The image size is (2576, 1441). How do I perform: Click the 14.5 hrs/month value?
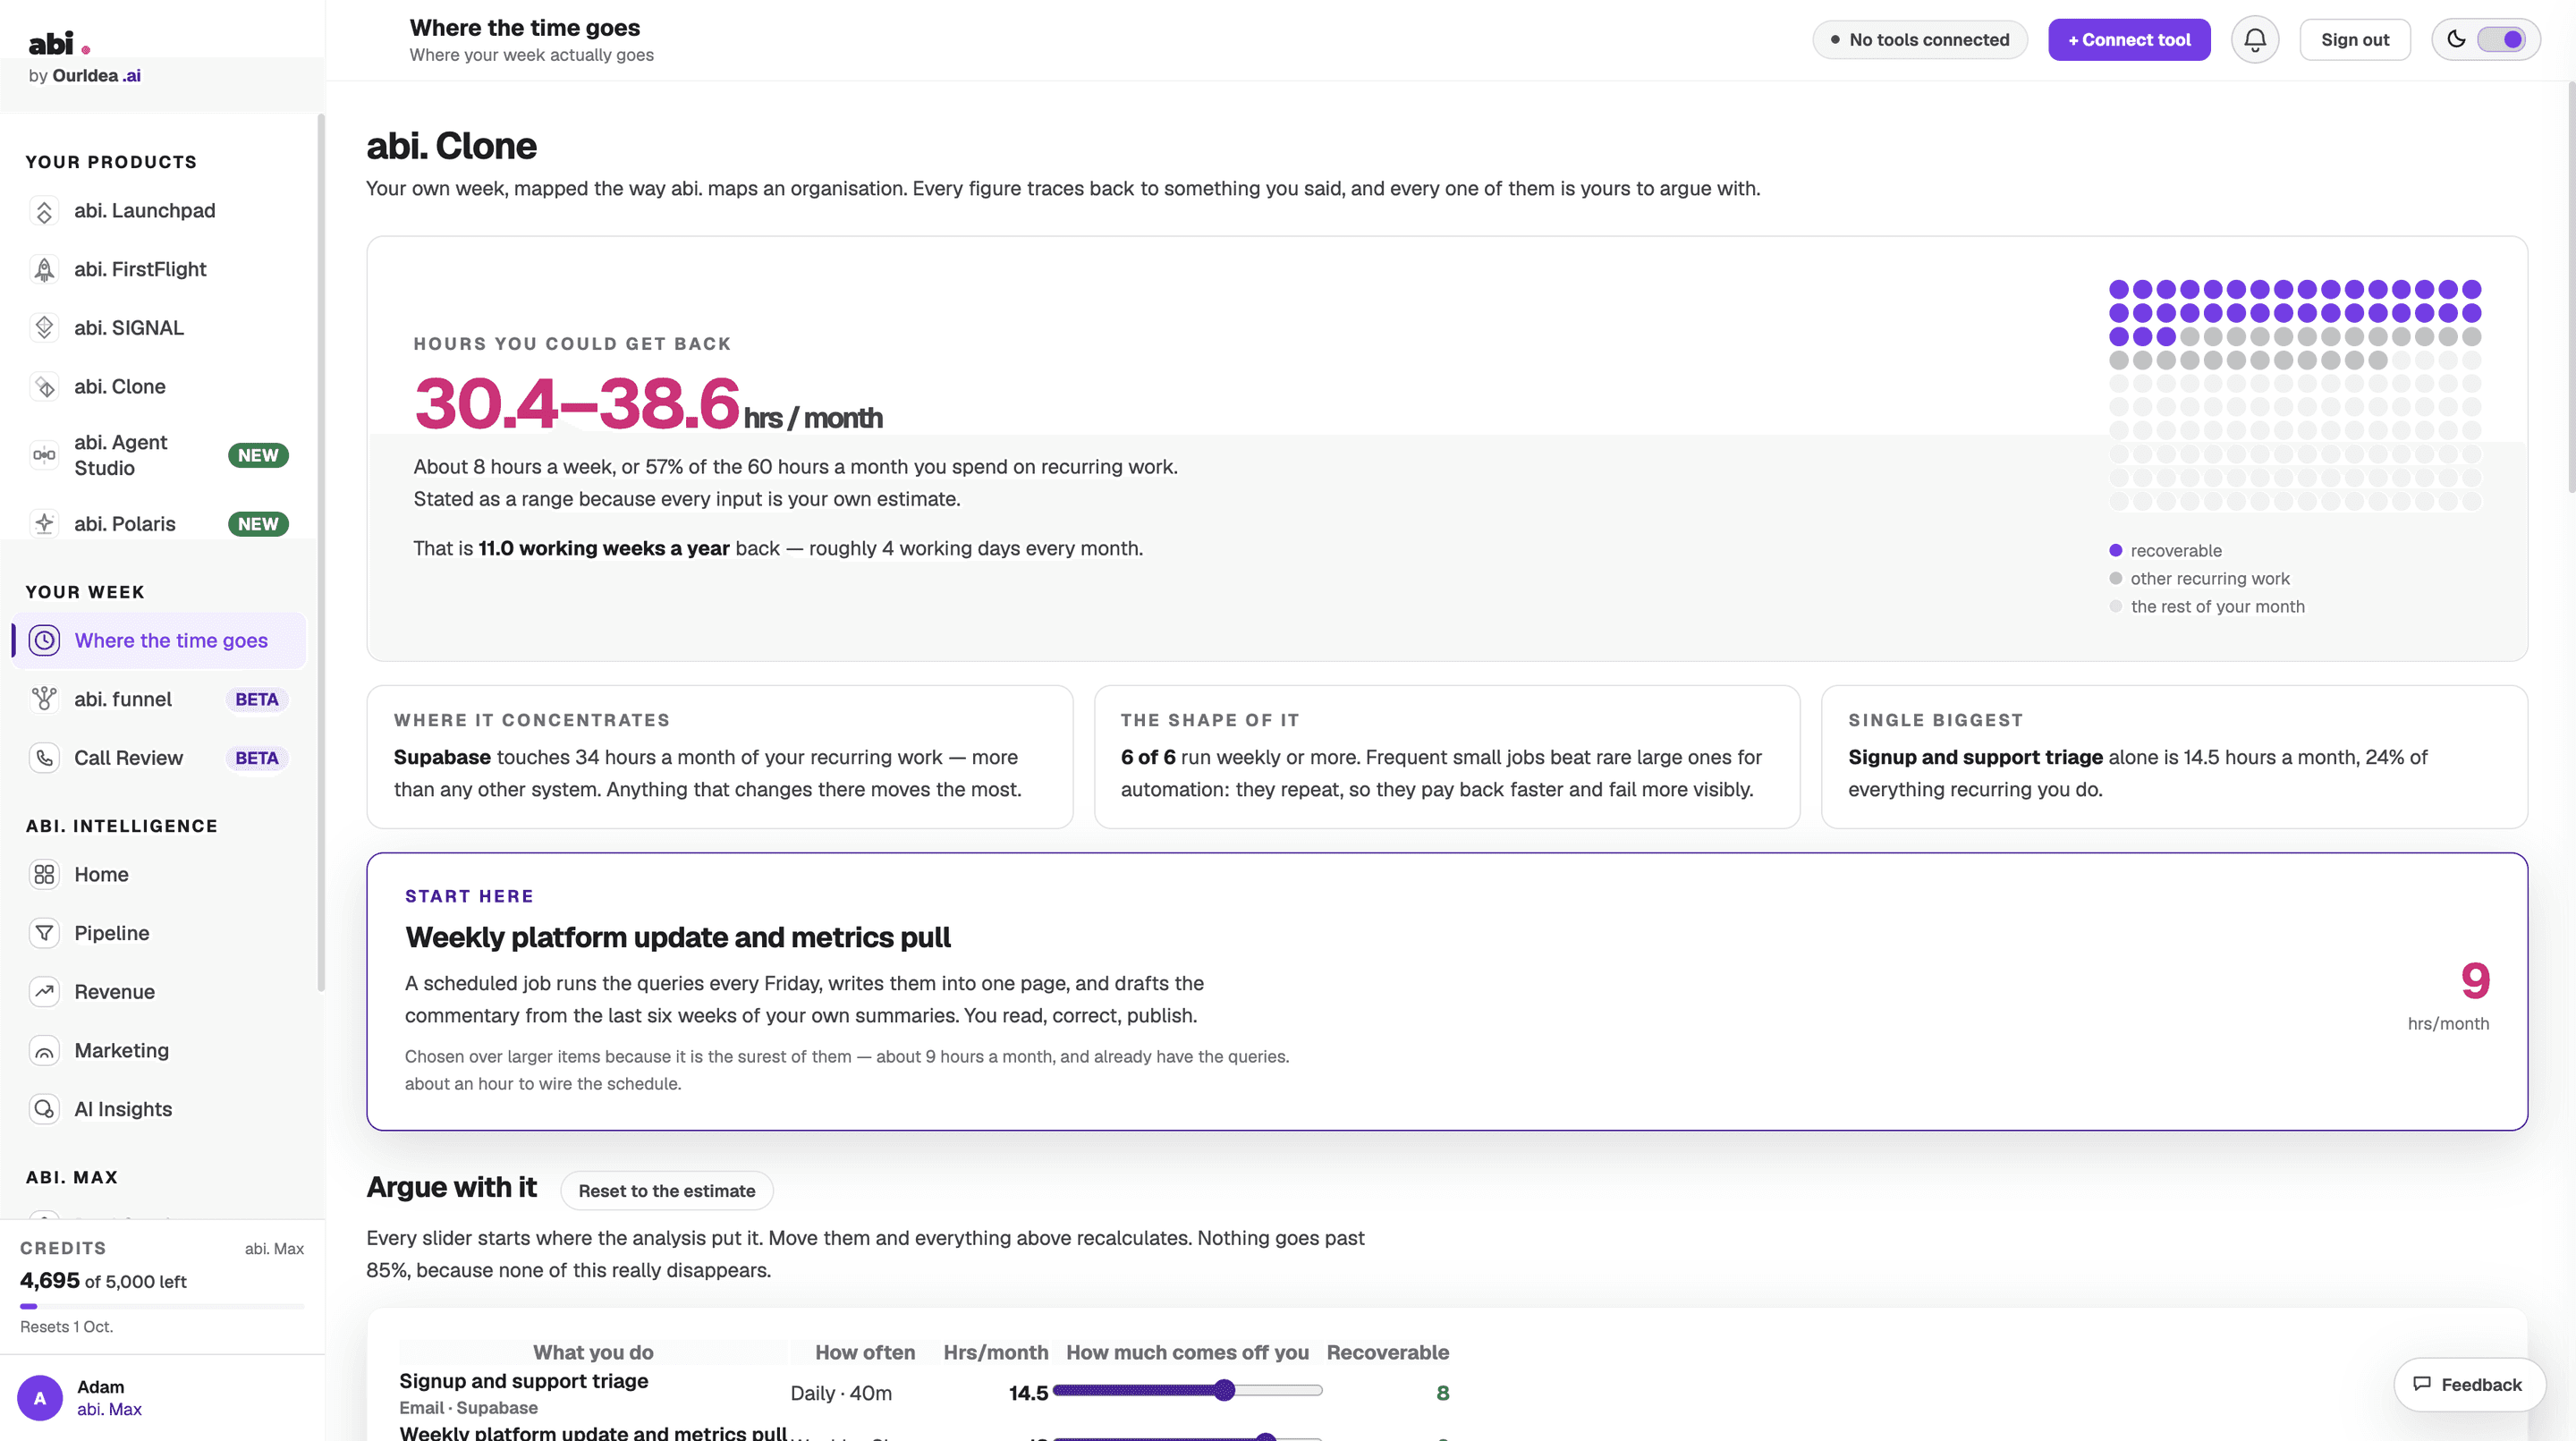(x=1028, y=1393)
